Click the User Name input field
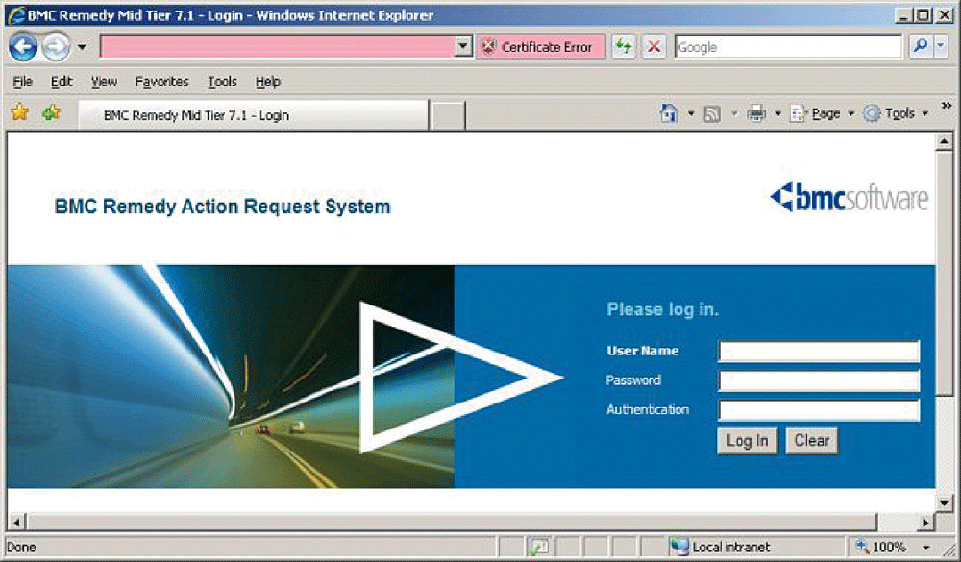This screenshot has height=562, width=961. [x=819, y=352]
